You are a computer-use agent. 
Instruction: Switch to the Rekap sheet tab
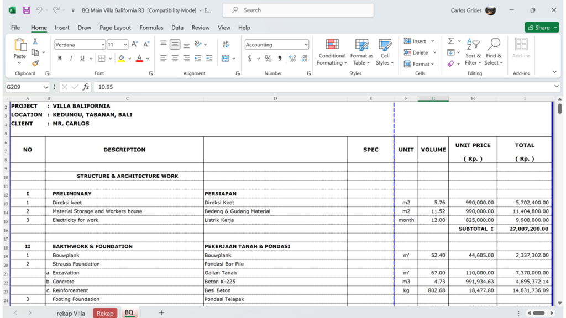105,313
